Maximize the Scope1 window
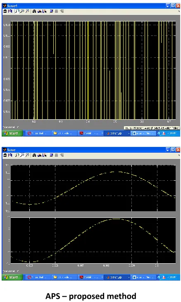Viewport: 181px width, 302px height. tap(173, 6)
